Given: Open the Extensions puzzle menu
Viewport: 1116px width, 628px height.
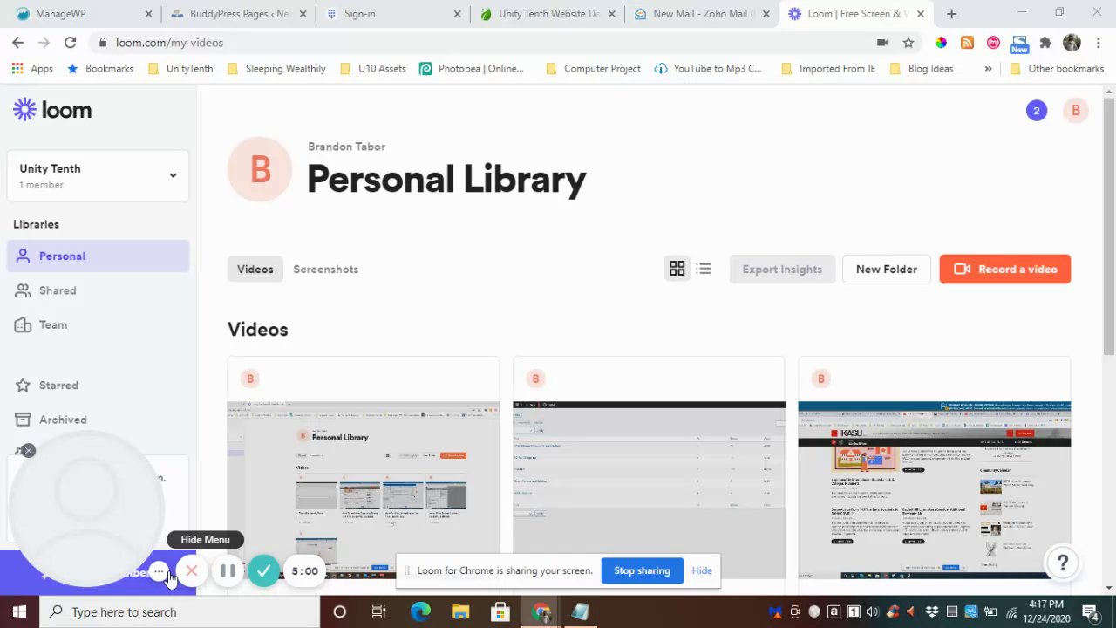Looking at the screenshot, I should [1045, 43].
